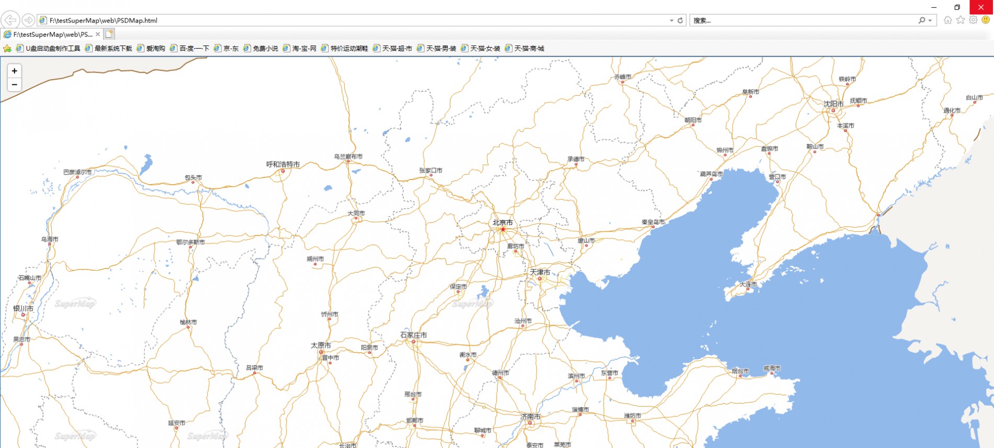Viewport: 994px width, 448px height.
Task: Open the 天·猫·女·装 bookmark
Action: 480,48
